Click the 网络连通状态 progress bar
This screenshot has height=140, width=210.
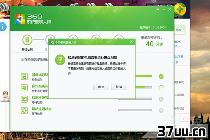(x=135, y=110)
